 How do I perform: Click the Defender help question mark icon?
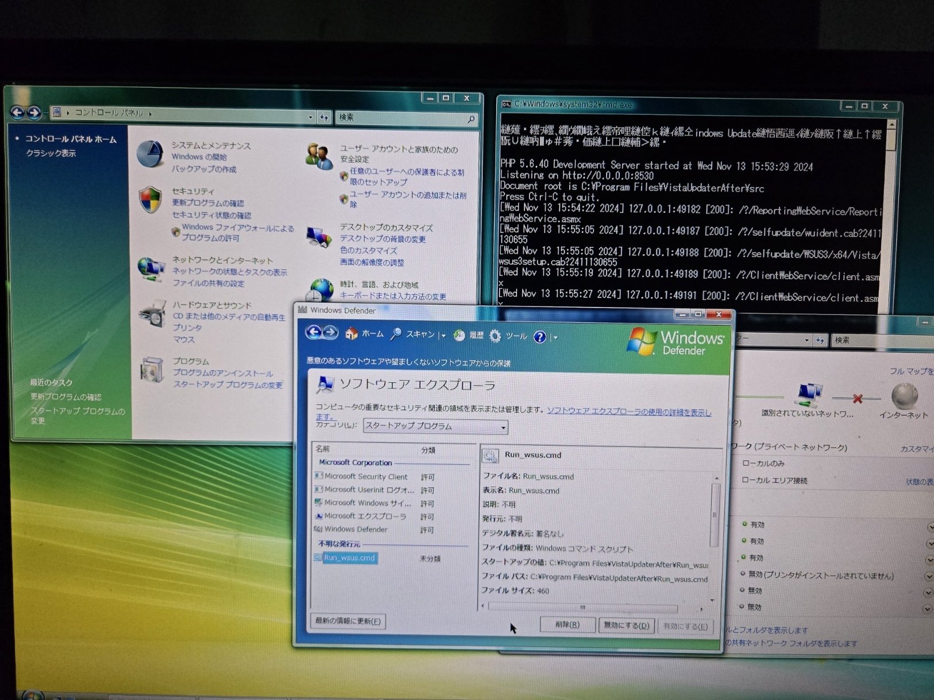pos(539,337)
